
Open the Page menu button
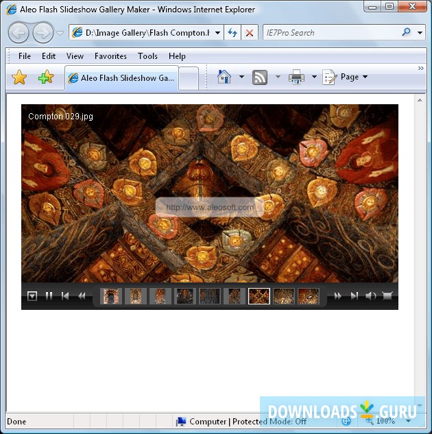click(345, 77)
